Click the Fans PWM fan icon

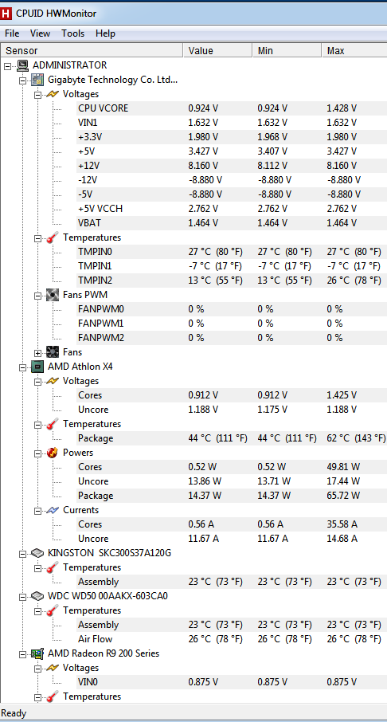53,295
